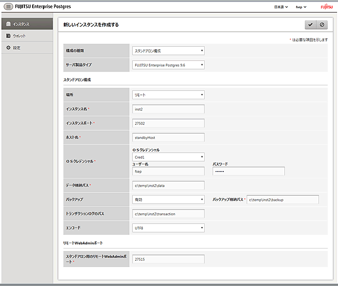This screenshot has width=338, height=286.
Task: Expand the Cred1 OS credential dropdown
Action: 168,157
